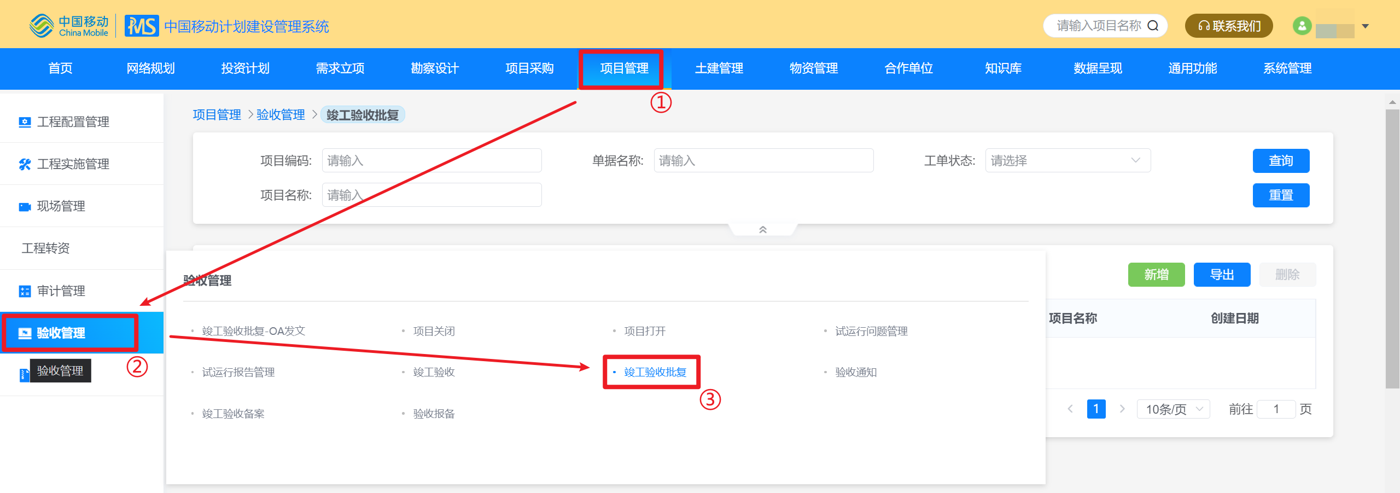The image size is (1400, 493).
Task: Open the 系统管理 menu
Action: coord(1287,68)
